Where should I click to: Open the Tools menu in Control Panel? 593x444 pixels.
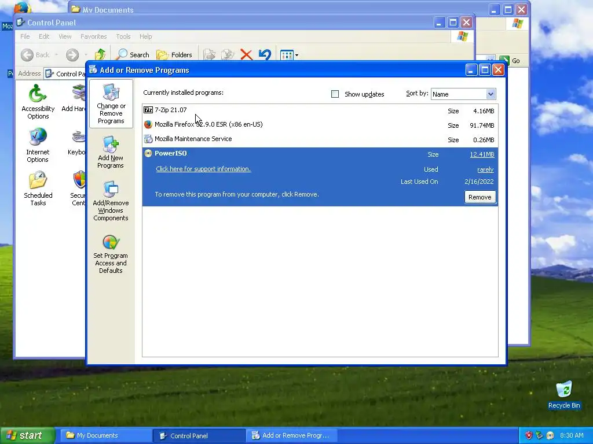pos(123,36)
